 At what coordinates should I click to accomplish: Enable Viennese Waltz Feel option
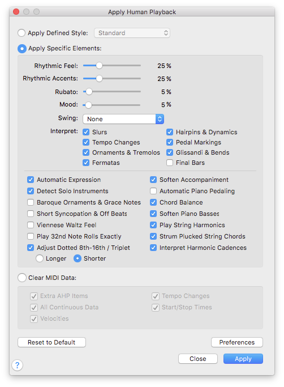click(31, 225)
